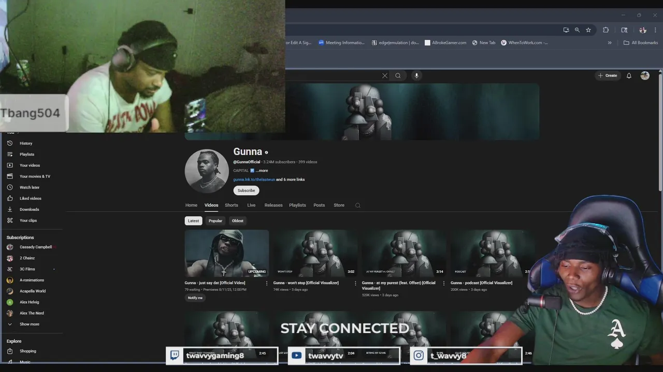This screenshot has width=663, height=372.
Task: Start voice search with microphone
Action: (x=416, y=75)
